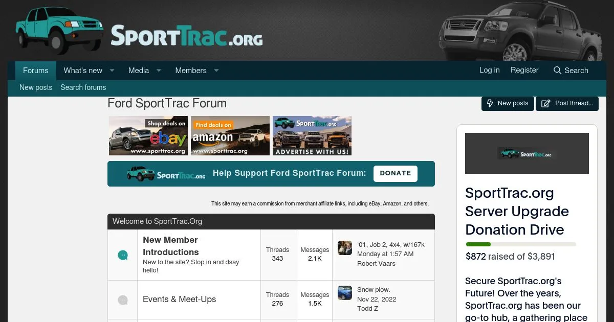Click Monday at 1:57 AM timestamp
This screenshot has height=322, width=614.
[x=385, y=254]
